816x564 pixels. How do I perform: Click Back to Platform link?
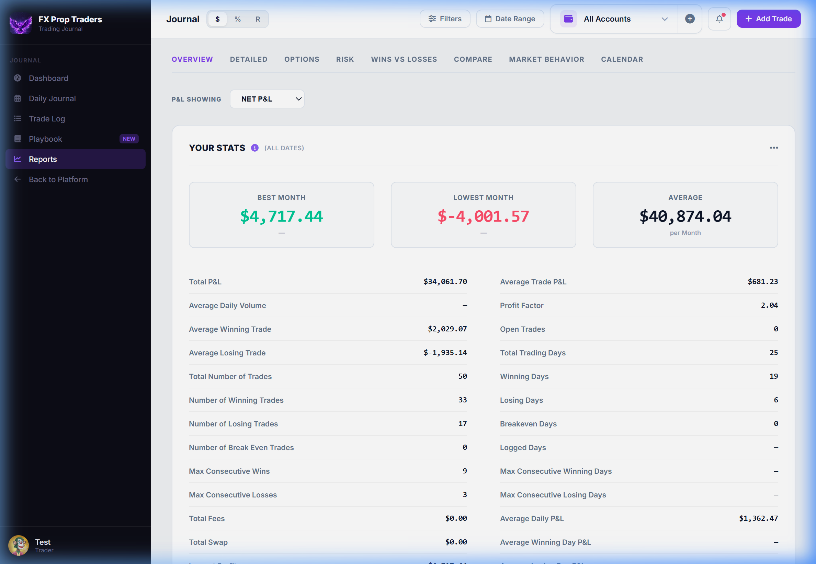[75, 179]
